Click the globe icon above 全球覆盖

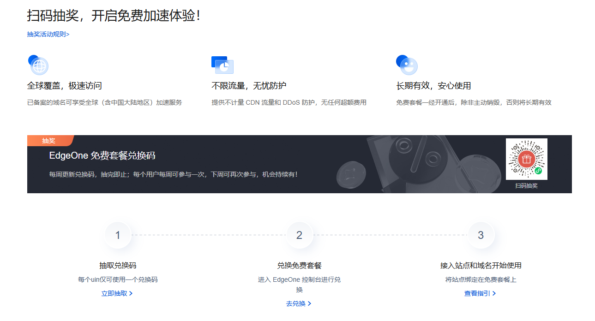pos(38,65)
